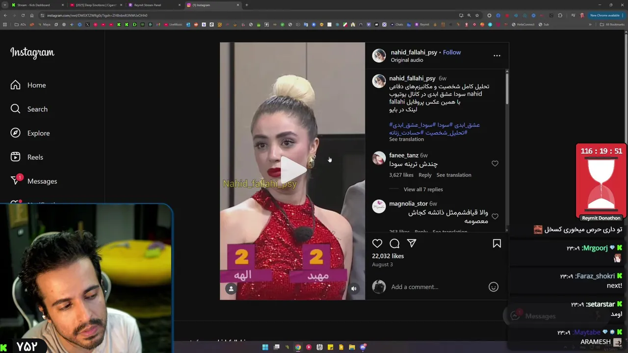Reload the page
This screenshot has height=353, width=628.
23,15
